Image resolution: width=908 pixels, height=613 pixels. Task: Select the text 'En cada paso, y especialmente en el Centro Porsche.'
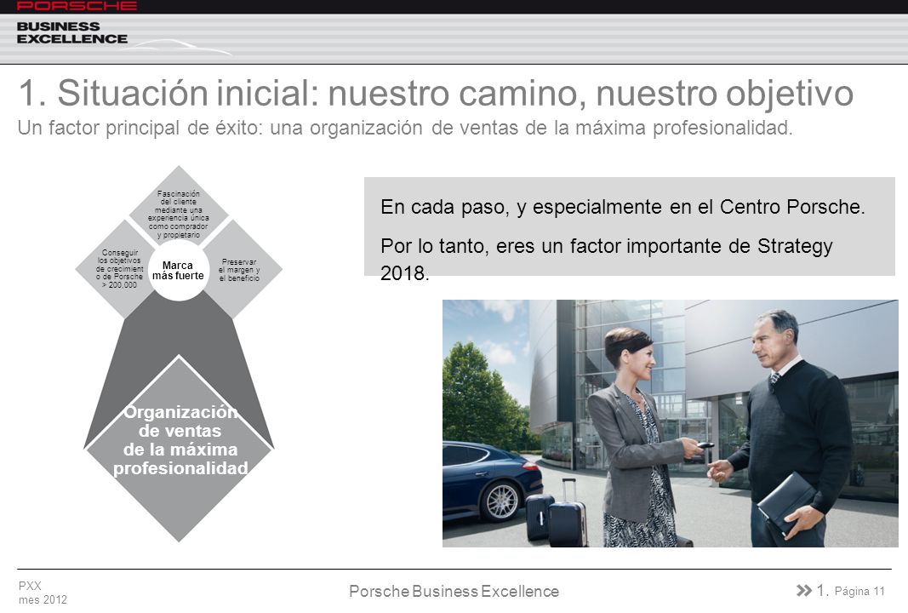(623, 207)
